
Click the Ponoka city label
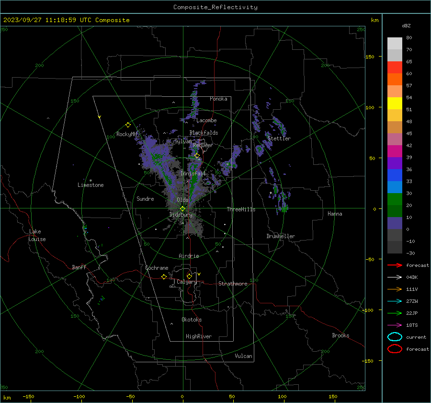[x=218, y=99]
